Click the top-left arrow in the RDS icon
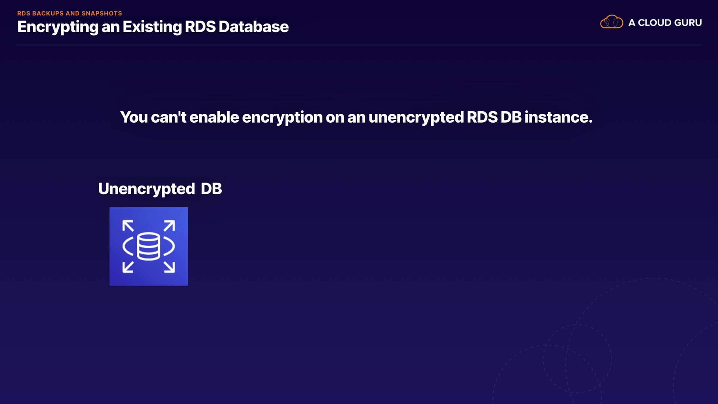 point(128,226)
